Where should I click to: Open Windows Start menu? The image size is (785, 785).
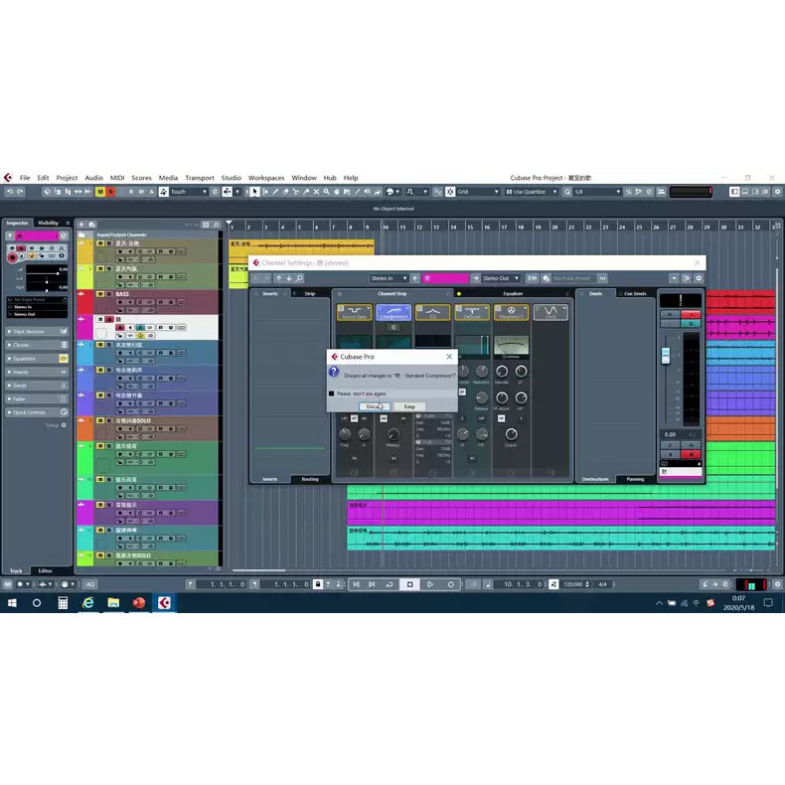[12, 603]
